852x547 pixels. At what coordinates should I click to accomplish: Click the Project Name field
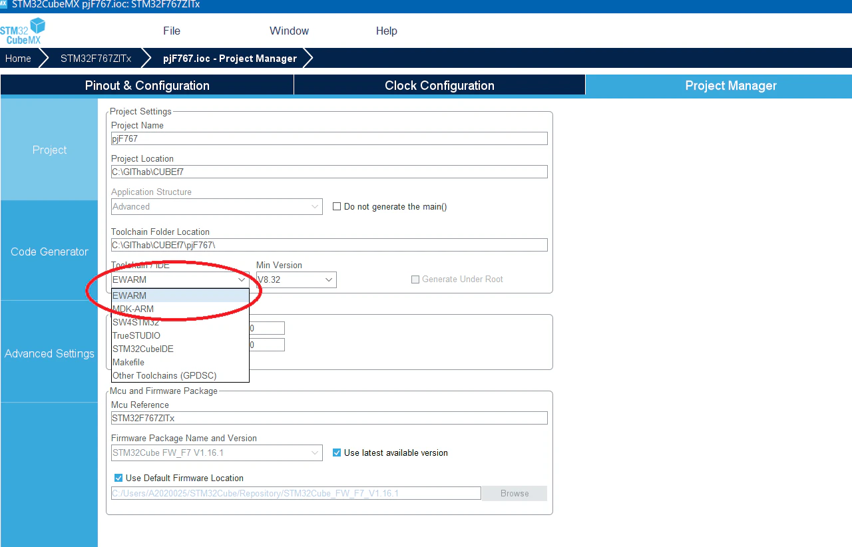[x=329, y=138]
